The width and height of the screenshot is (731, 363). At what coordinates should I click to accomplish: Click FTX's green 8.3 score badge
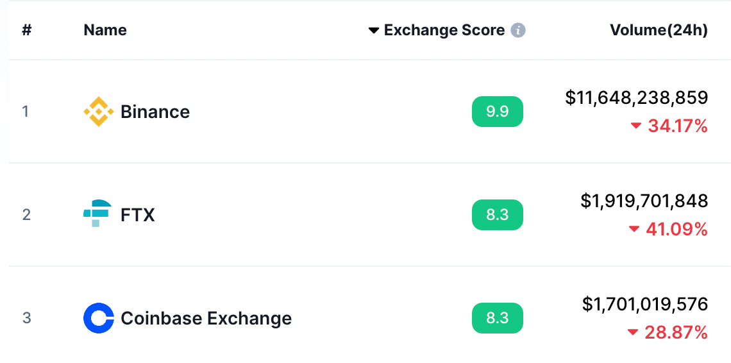pos(498,215)
